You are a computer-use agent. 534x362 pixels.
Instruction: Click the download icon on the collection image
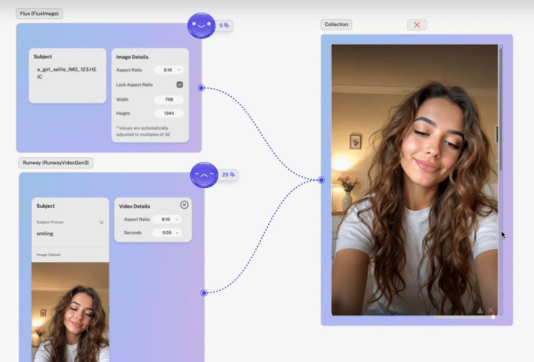click(x=480, y=310)
